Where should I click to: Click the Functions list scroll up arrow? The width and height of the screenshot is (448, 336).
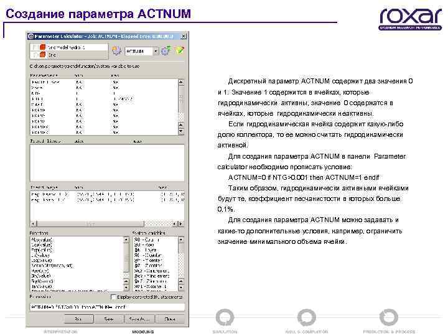[126, 240]
